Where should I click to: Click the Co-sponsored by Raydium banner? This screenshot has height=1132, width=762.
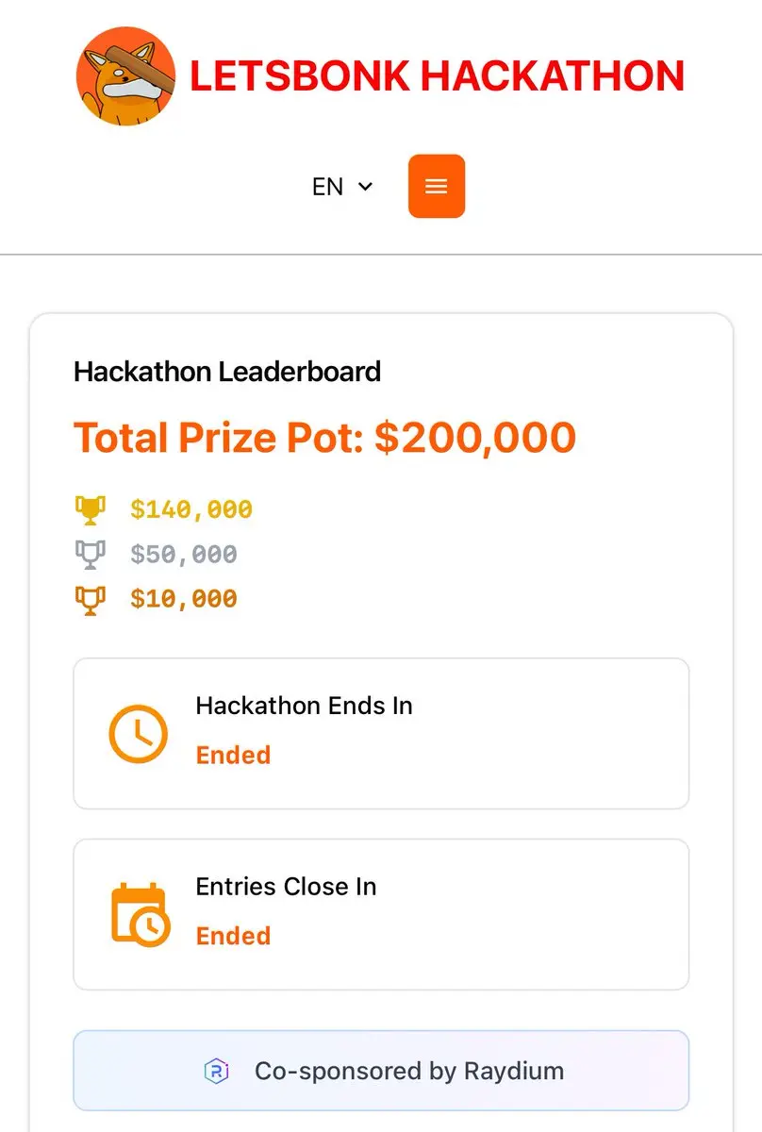coord(381,1071)
